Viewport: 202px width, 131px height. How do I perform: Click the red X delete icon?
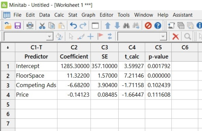click(176, 36)
